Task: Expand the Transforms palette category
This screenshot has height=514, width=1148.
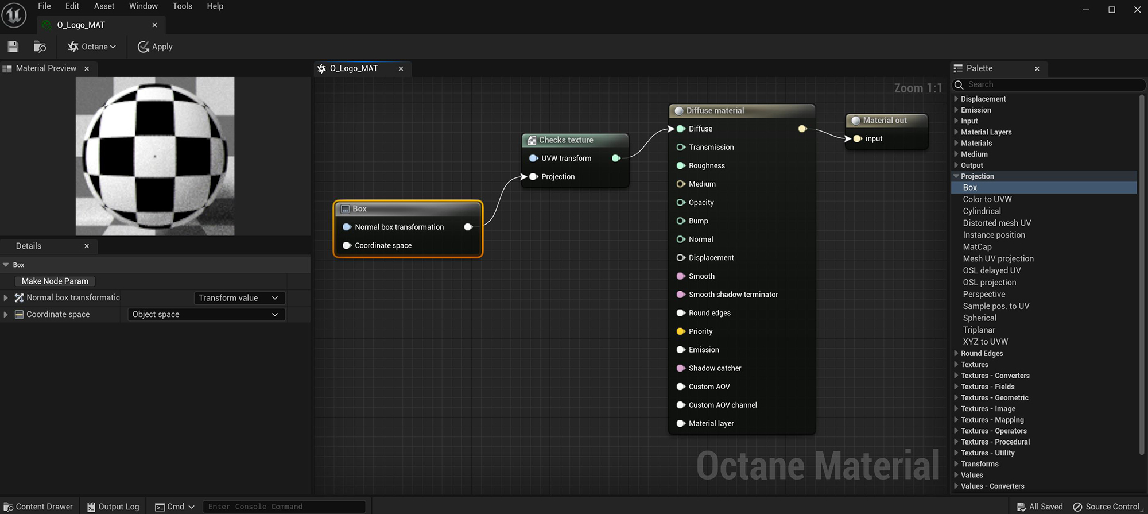Action: click(x=956, y=464)
